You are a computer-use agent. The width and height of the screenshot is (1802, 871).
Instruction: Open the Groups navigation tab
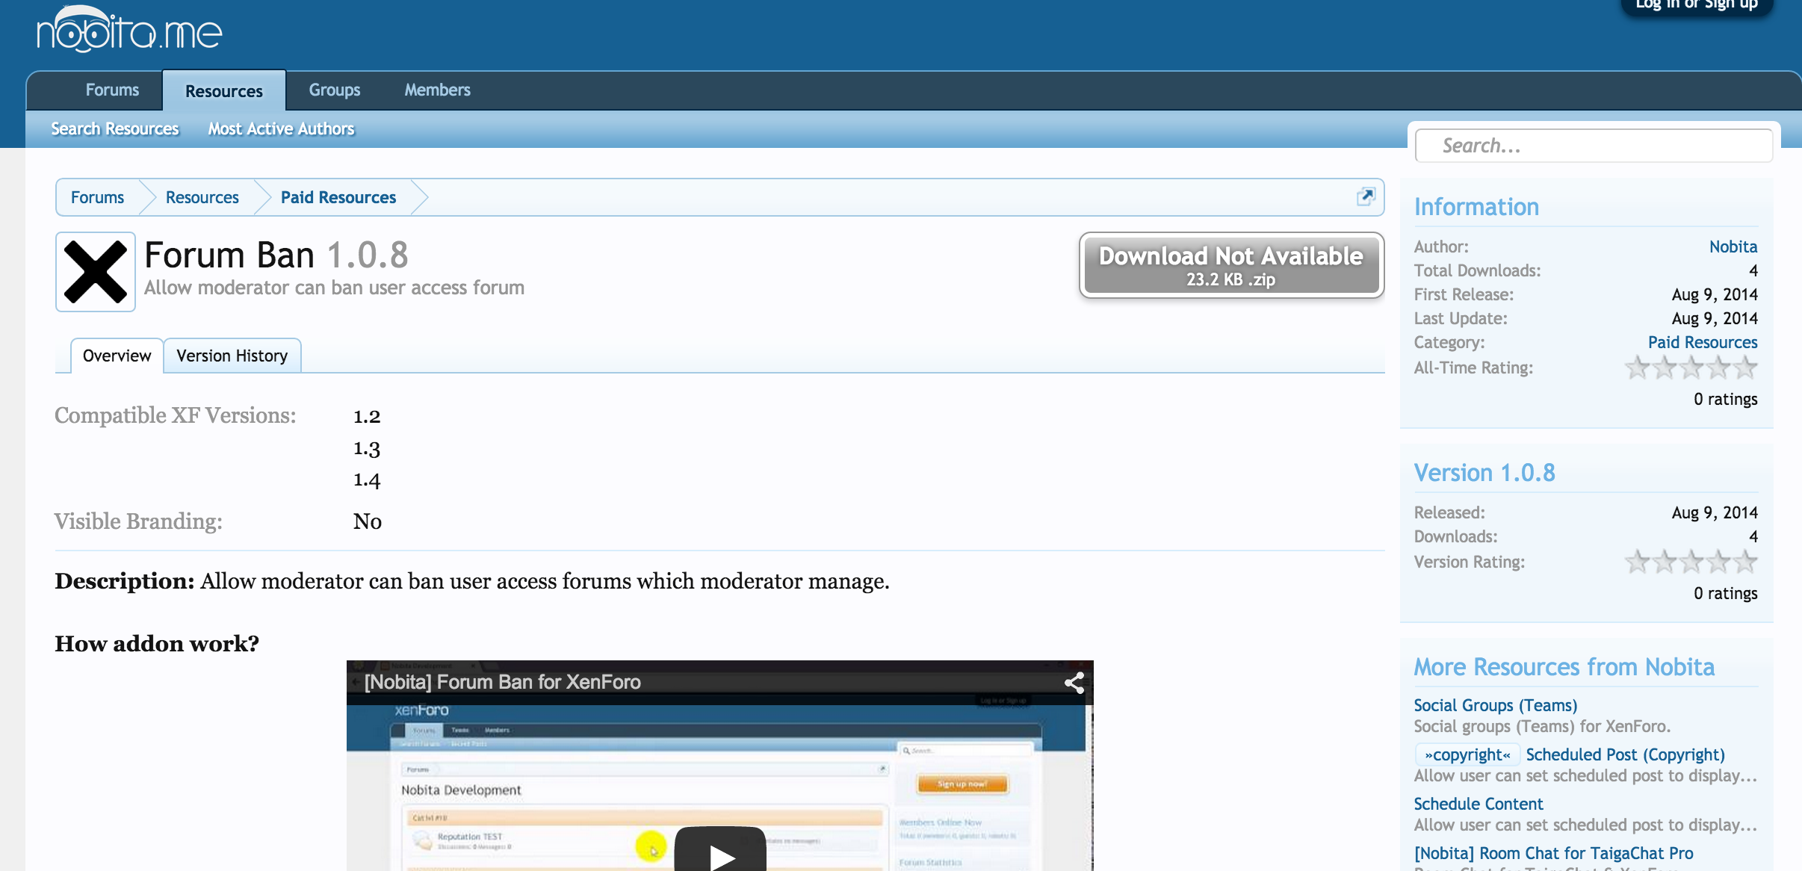[x=335, y=90]
